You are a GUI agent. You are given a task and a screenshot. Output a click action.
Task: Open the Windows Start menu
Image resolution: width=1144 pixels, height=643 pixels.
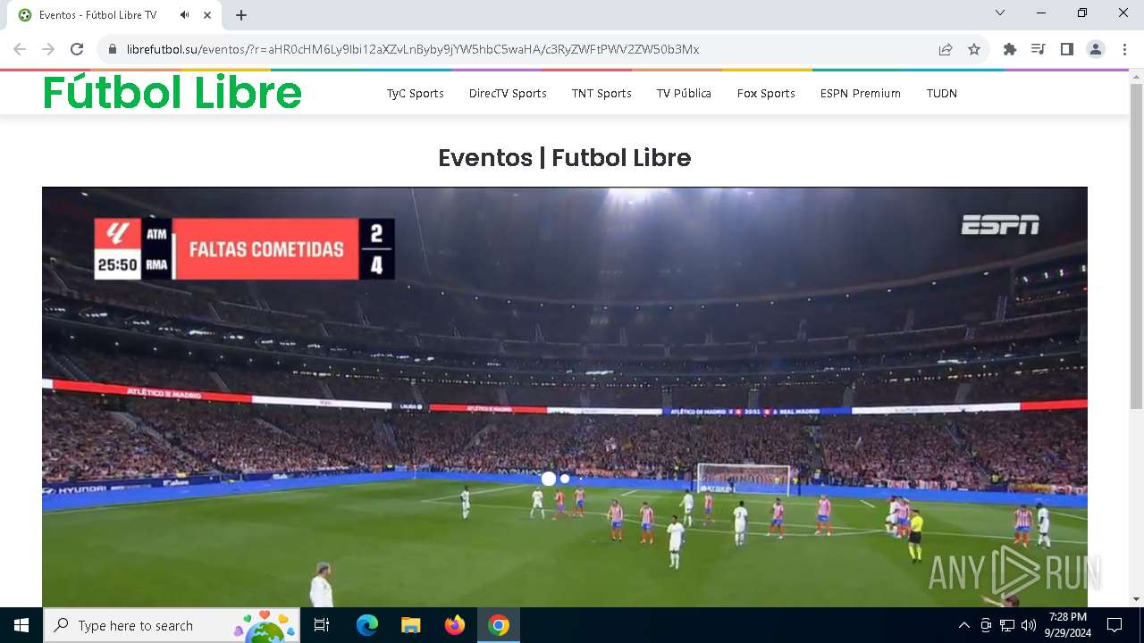[21, 625]
